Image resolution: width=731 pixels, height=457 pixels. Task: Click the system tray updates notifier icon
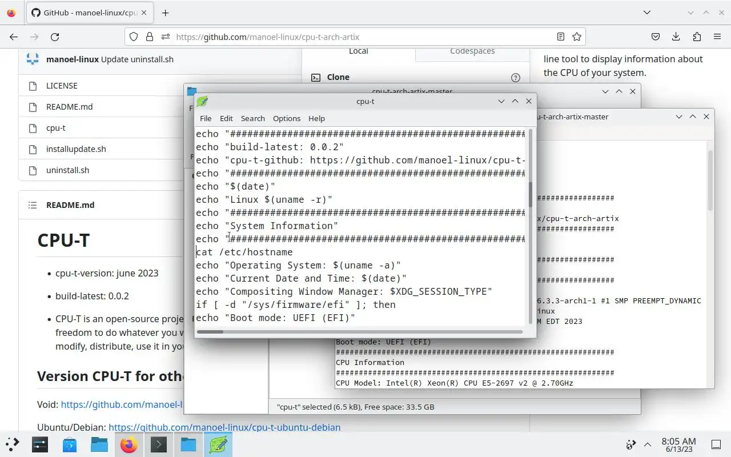[631, 444]
